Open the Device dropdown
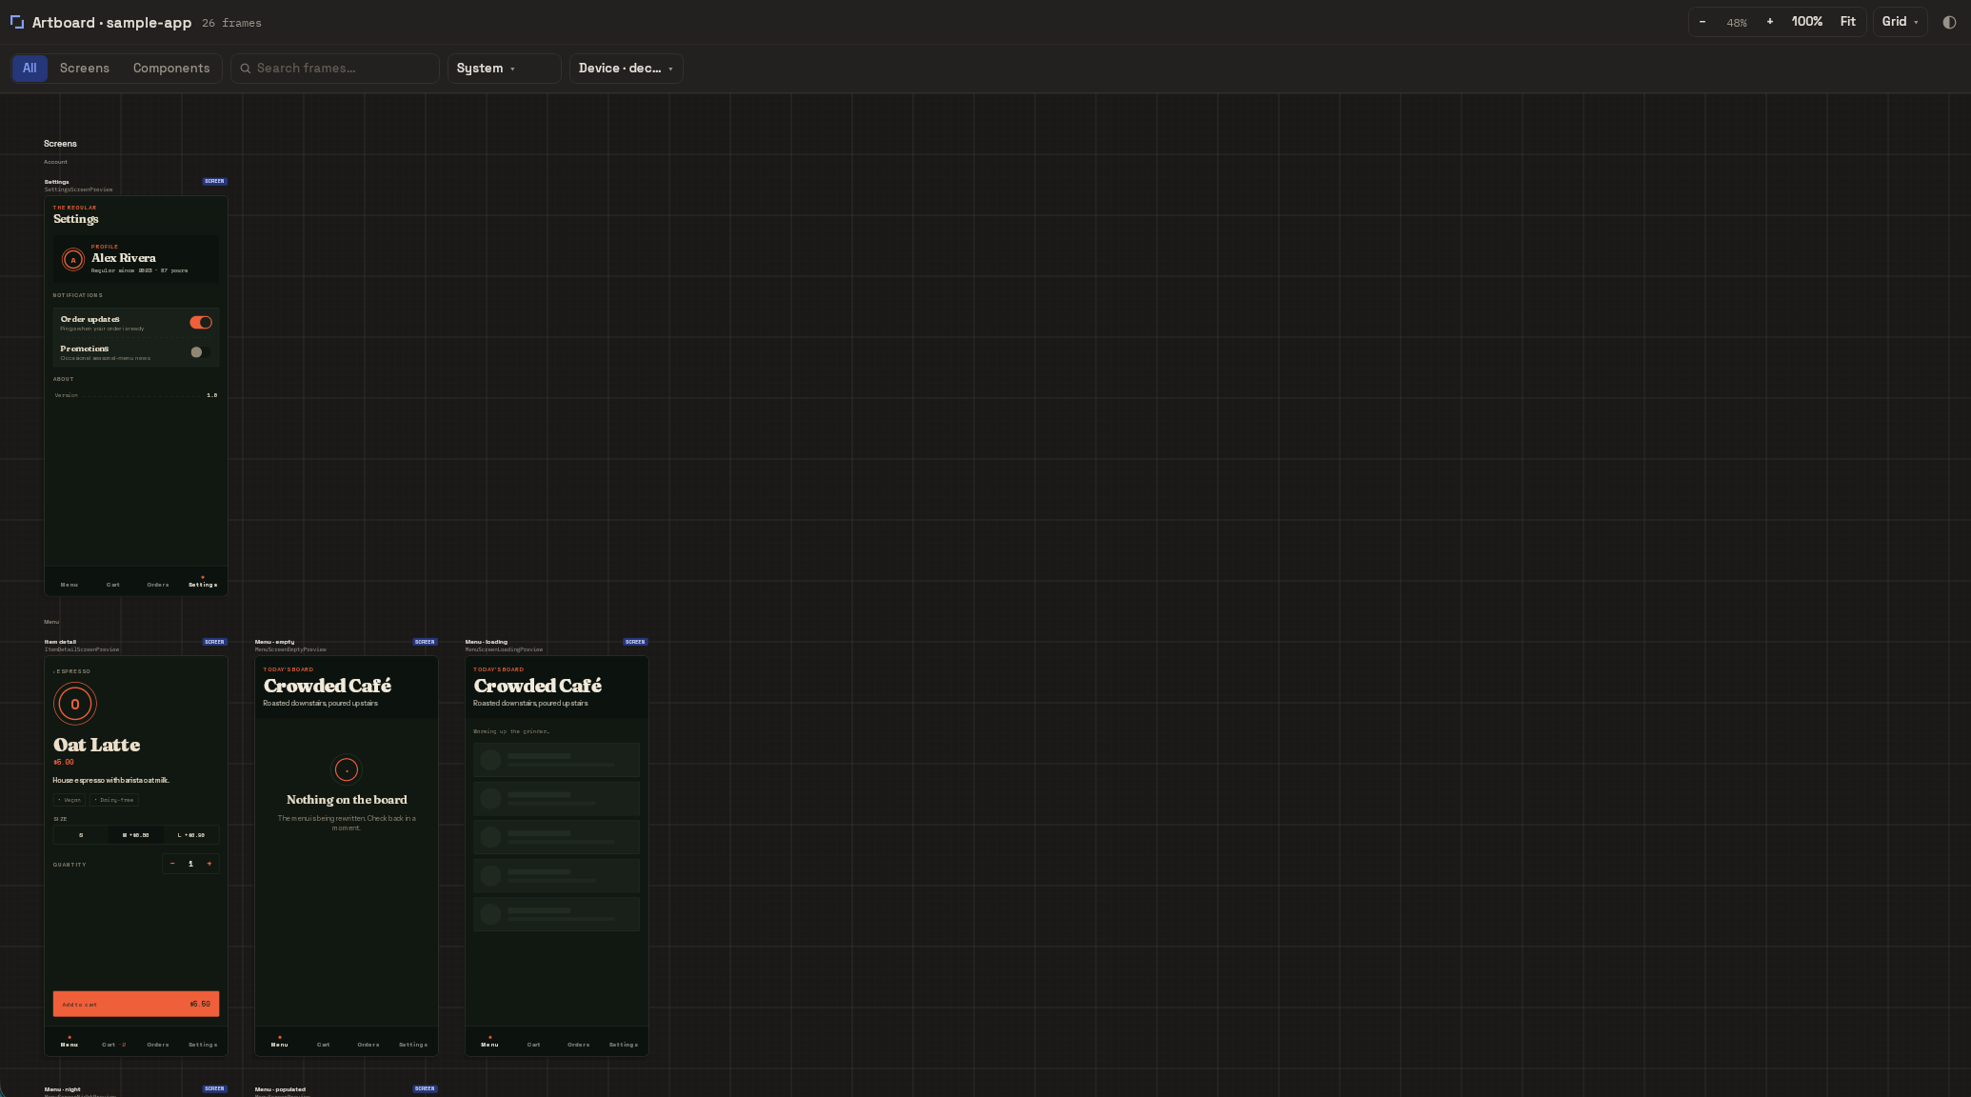 click(x=626, y=69)
